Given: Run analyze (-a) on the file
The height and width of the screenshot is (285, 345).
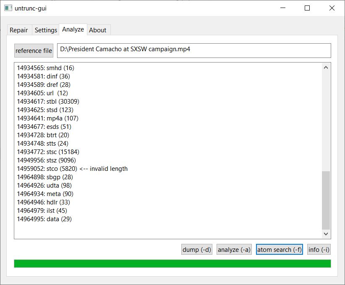Looking at the screenshot, I should click(234, 249).
